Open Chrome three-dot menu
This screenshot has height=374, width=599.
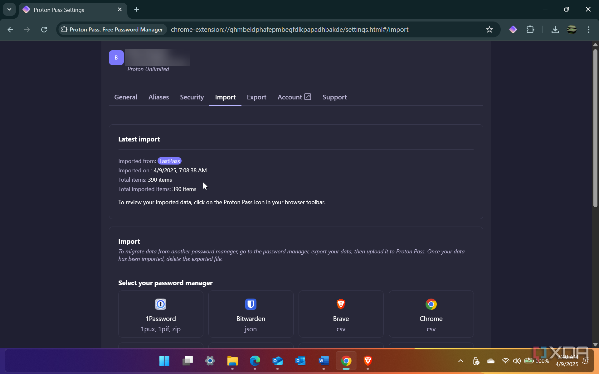[589, 30]
